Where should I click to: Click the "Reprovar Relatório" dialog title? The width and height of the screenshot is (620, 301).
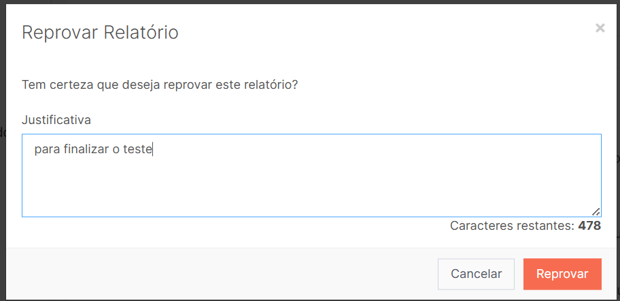click(x=100, y=33)
